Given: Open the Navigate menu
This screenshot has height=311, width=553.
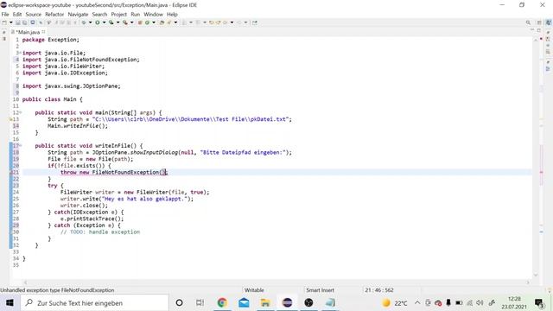Looking at the screenshot, I should point(78,15).
